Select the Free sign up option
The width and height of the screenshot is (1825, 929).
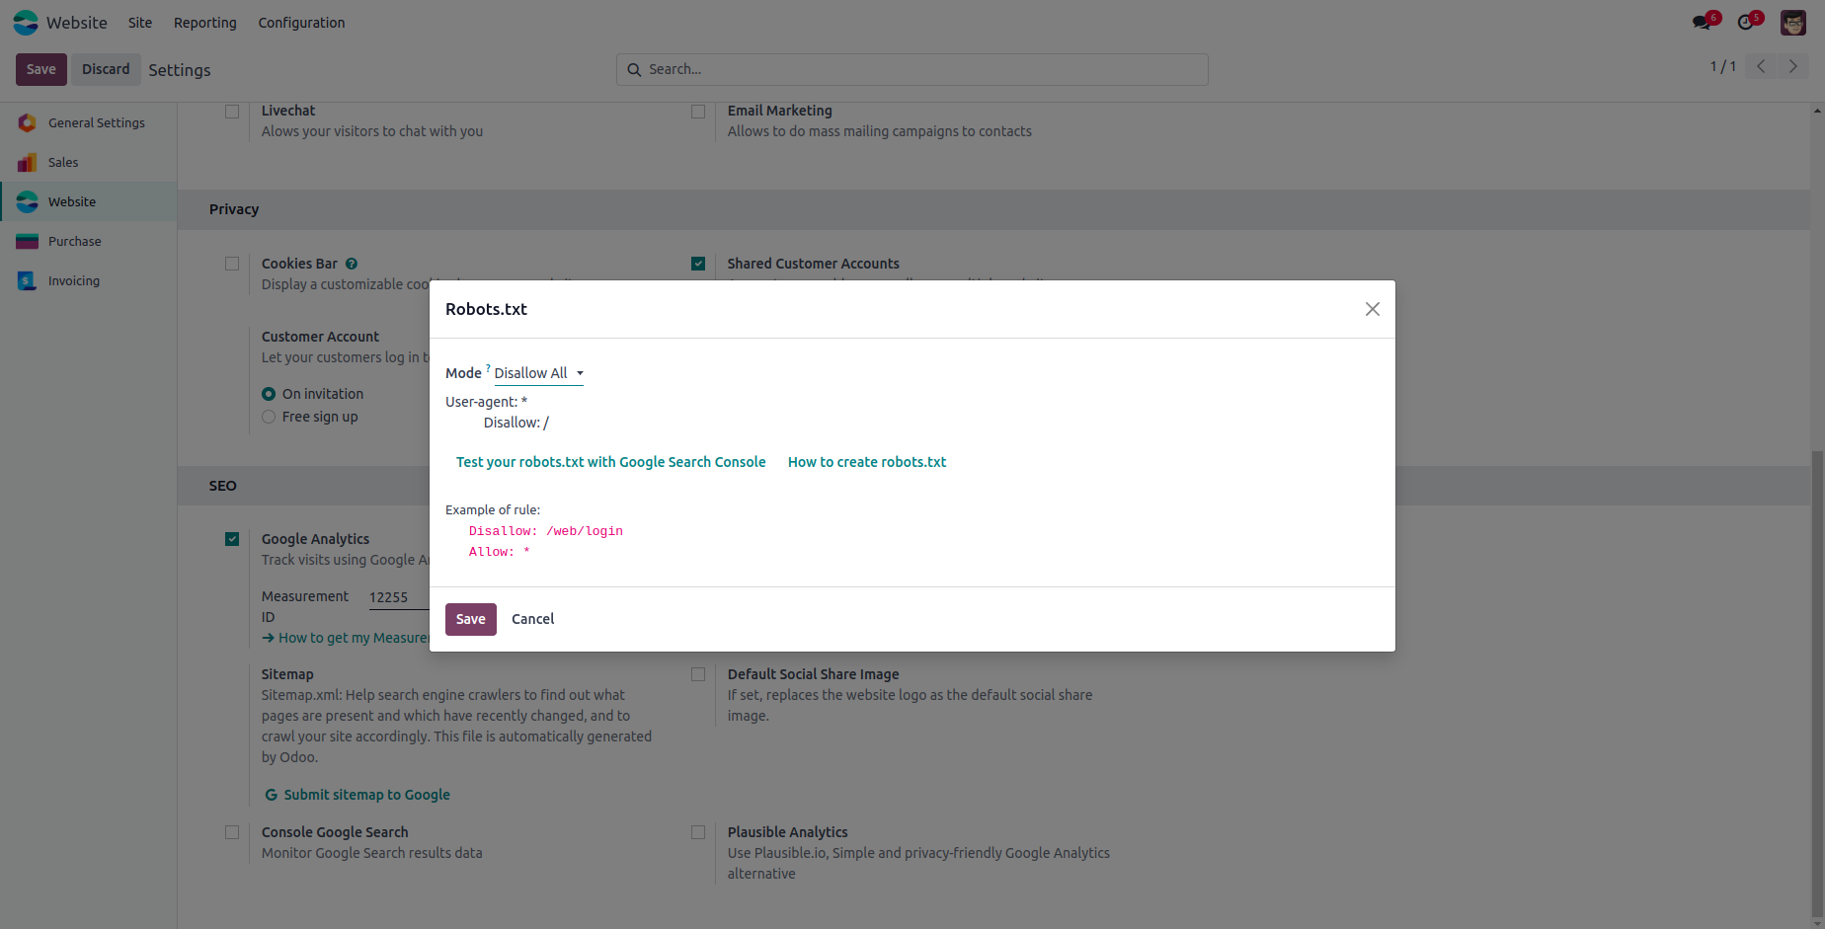269,417
